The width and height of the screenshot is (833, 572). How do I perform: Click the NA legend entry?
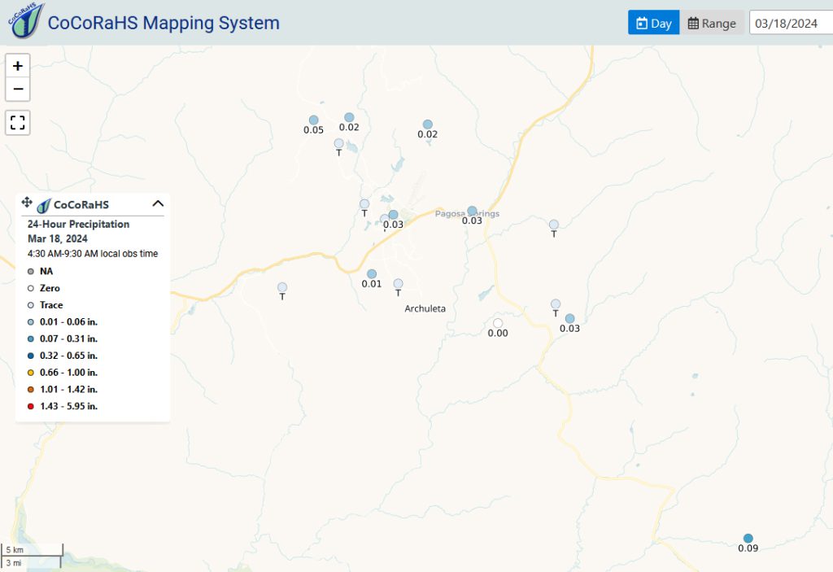(41, 271)
